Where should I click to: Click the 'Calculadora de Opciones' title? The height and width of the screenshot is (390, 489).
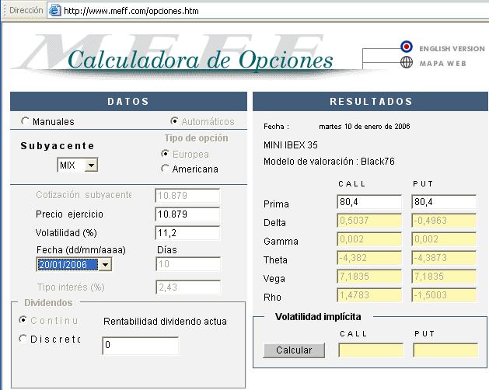[201, 60]
